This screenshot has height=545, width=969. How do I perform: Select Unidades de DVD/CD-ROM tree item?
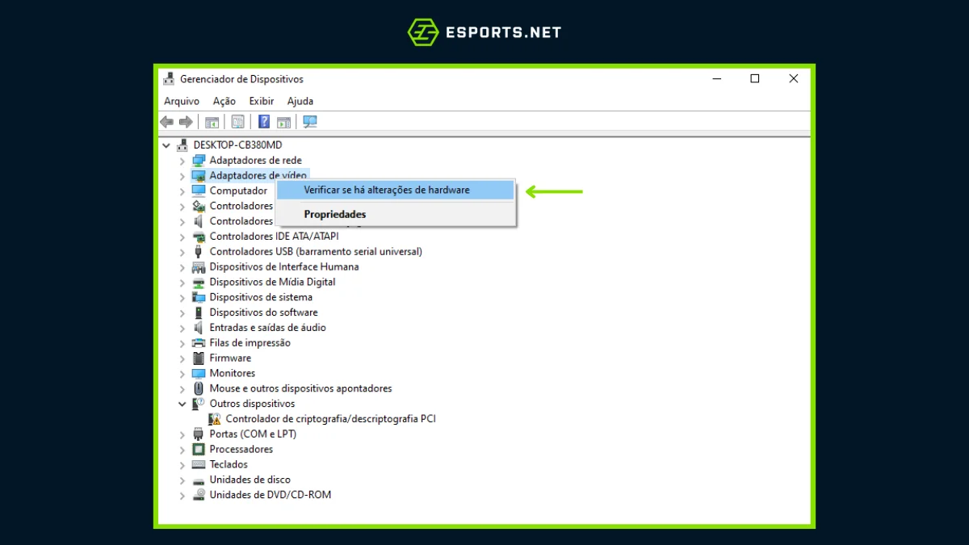[x=270, y=495]
